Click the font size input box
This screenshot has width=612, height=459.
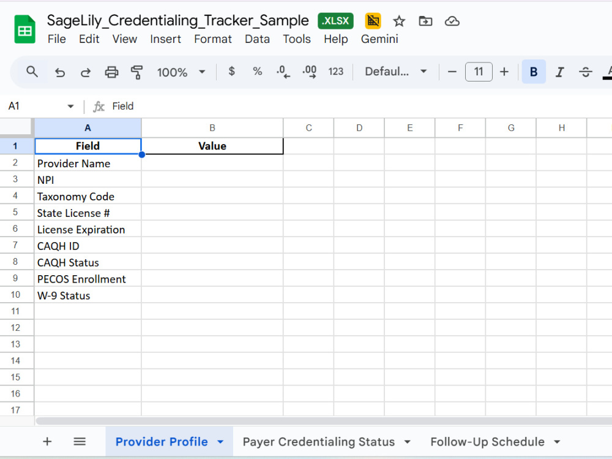coord(479,72)
